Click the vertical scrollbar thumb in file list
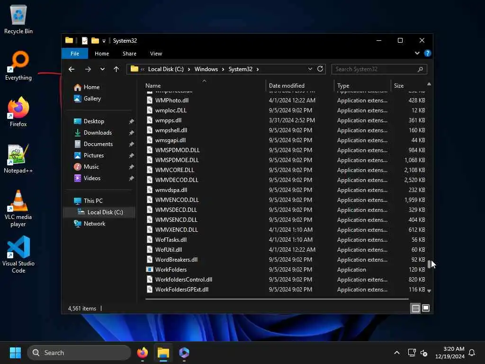The height and width of the screenshot is (364, 485). (x=429, y=264)
